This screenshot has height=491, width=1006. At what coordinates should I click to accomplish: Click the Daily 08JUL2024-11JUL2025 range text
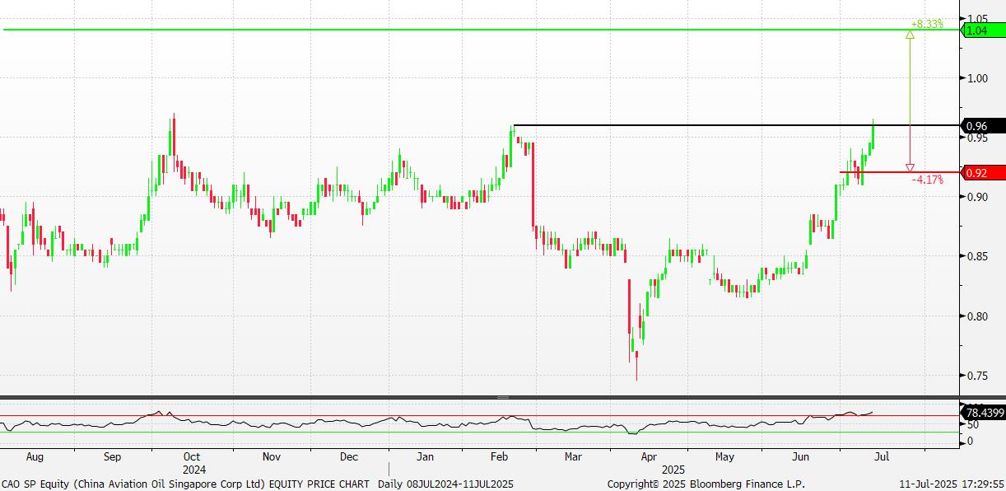(445, 484)
